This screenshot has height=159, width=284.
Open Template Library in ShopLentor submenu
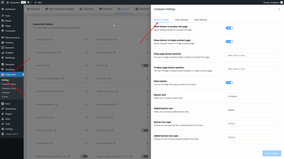(x=9, y=88)
